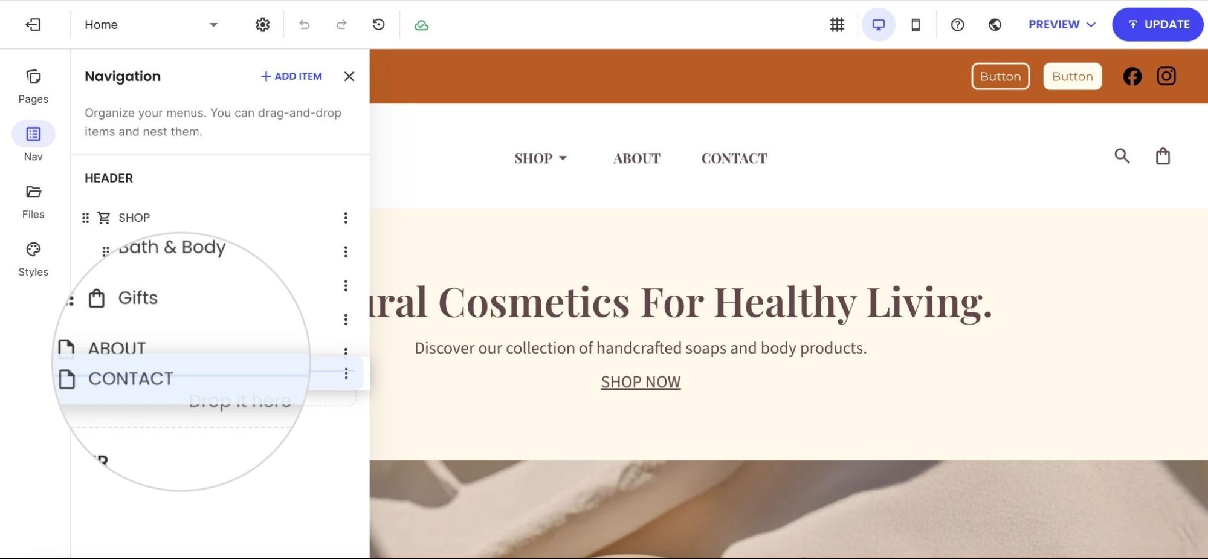
Task: Click the drag handle beside SHOP
Action: (x=85, y=218)
